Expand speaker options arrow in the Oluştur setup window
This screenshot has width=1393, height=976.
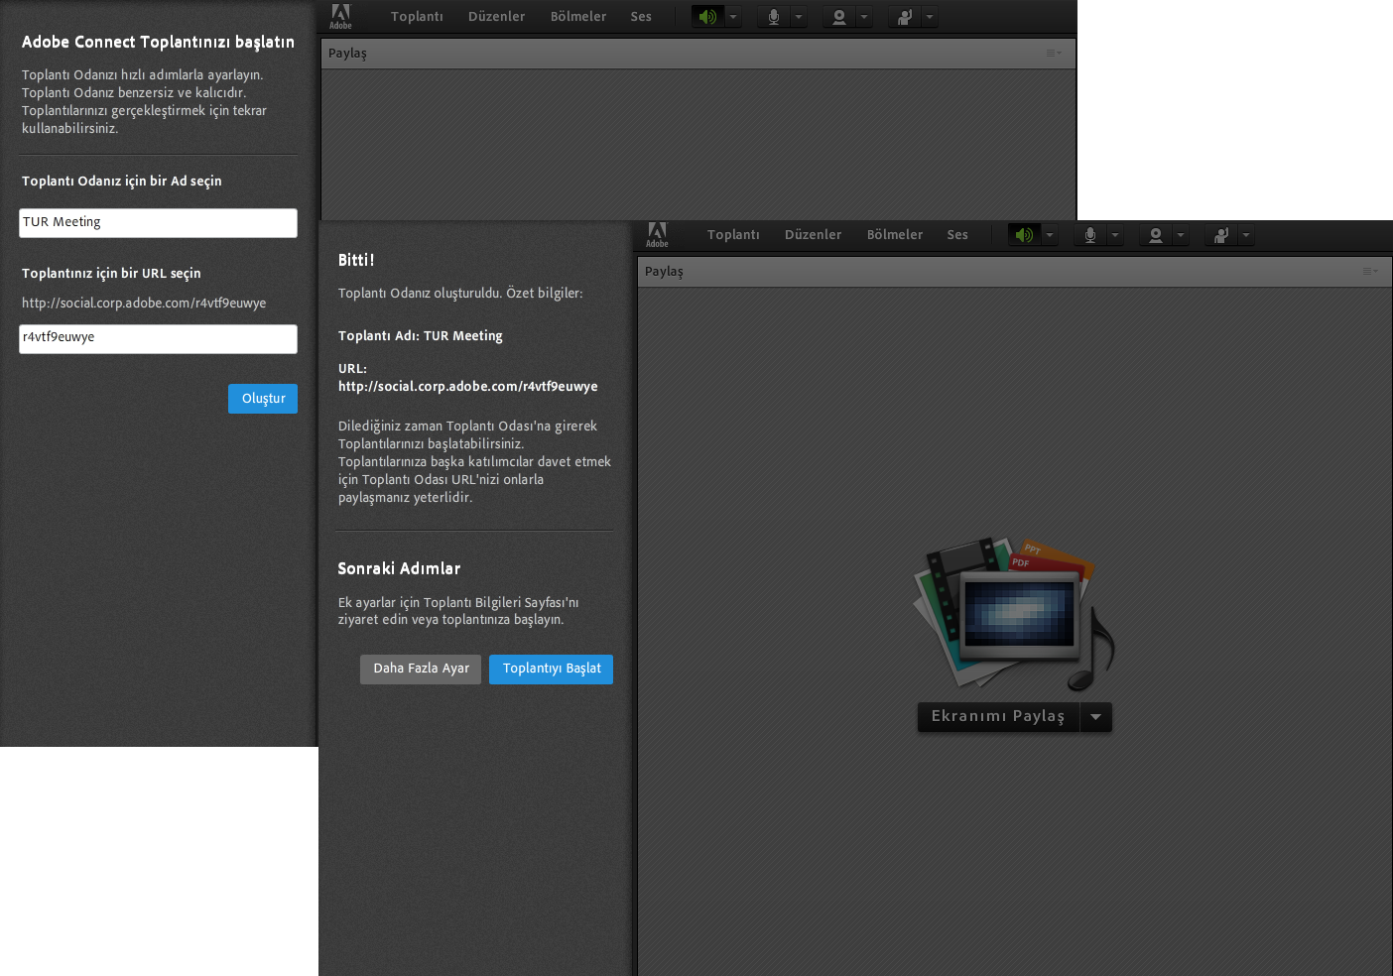[x=732, y=17]
